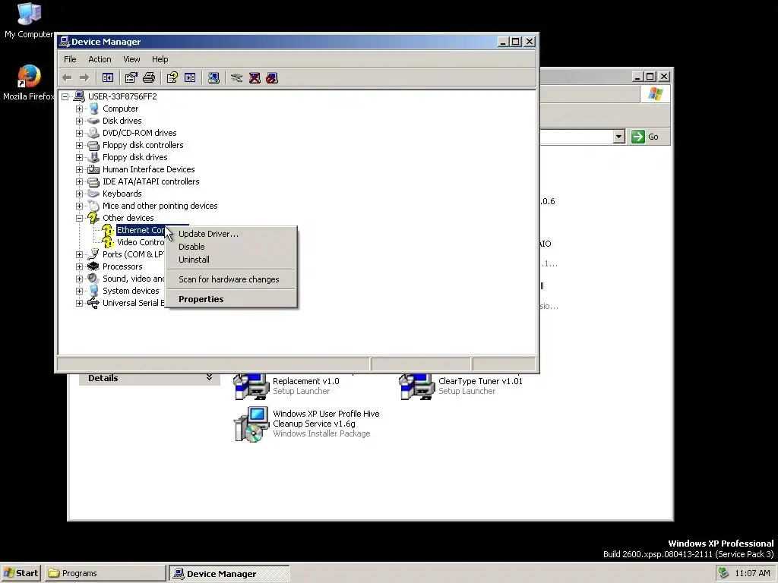
Task: Select User Profile Hive Cleanup installer icon
Action: click(x=251, y=424)
